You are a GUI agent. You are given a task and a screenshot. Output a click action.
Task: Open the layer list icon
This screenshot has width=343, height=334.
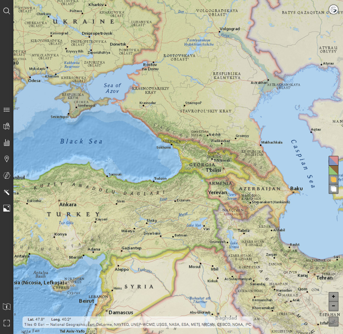[x=7, y=110]
